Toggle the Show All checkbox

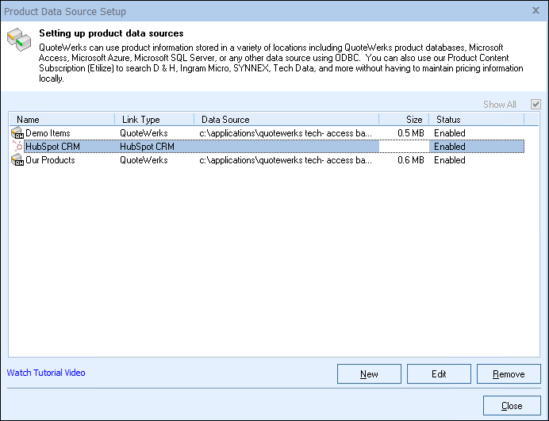[x=536, y=105]
